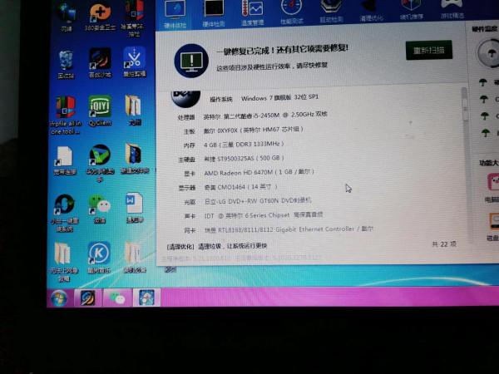Open the 回收站 recycle bin icon
This screenshot has width=499, height=374.
(x=66, y=64)
